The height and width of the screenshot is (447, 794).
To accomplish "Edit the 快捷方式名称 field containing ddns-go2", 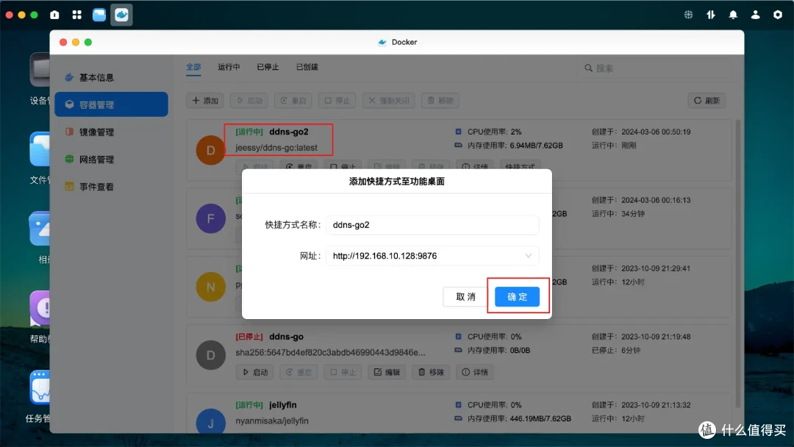I will pos(432,225).
